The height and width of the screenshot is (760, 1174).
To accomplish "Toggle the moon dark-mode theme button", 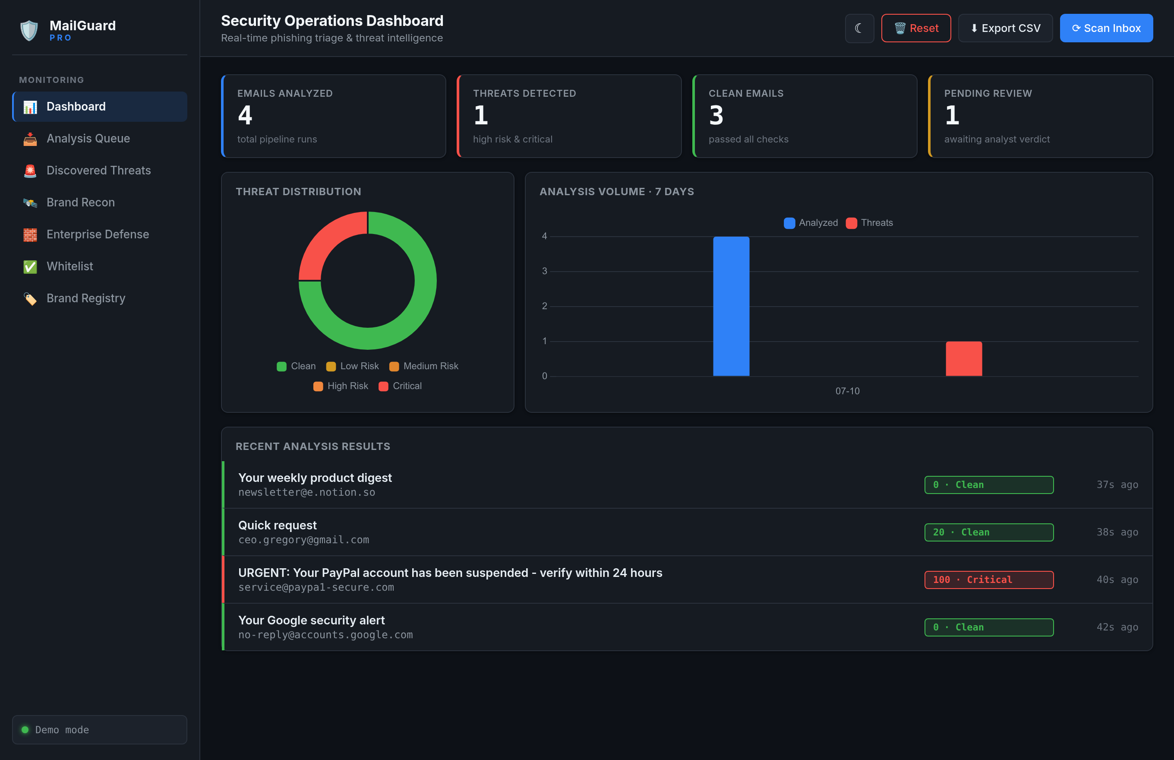I will coord(859,28).
